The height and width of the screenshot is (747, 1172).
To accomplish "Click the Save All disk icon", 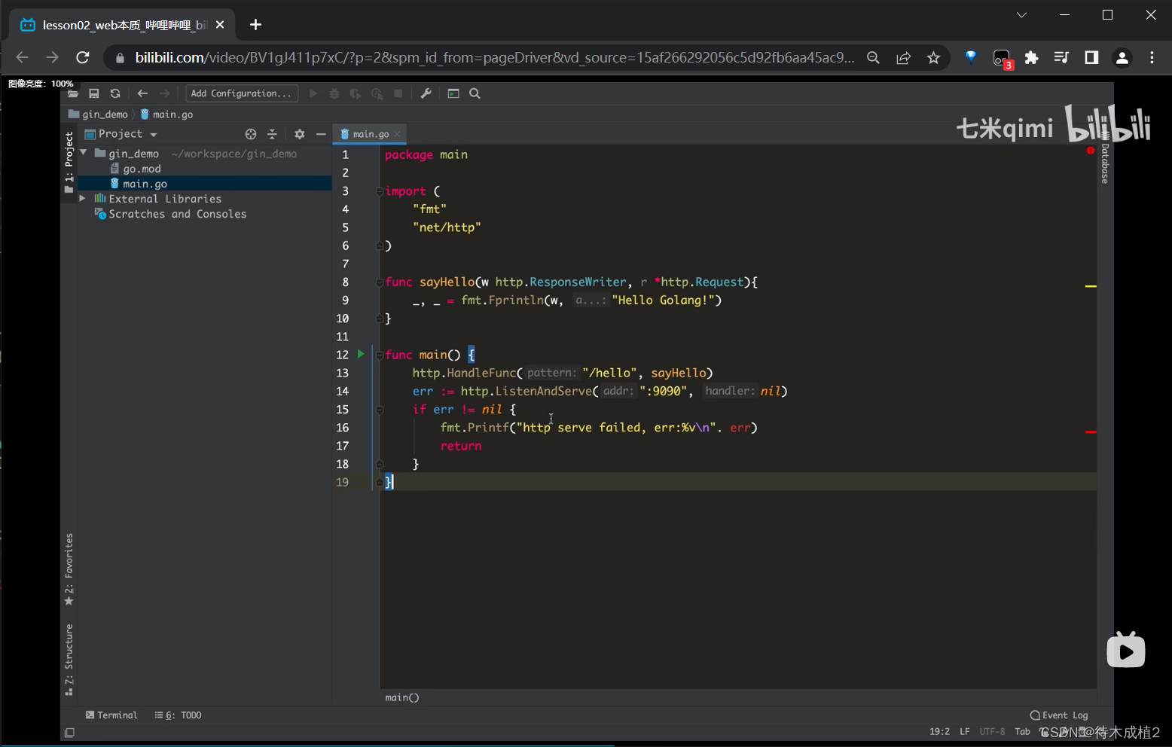I will click(94, 93).
